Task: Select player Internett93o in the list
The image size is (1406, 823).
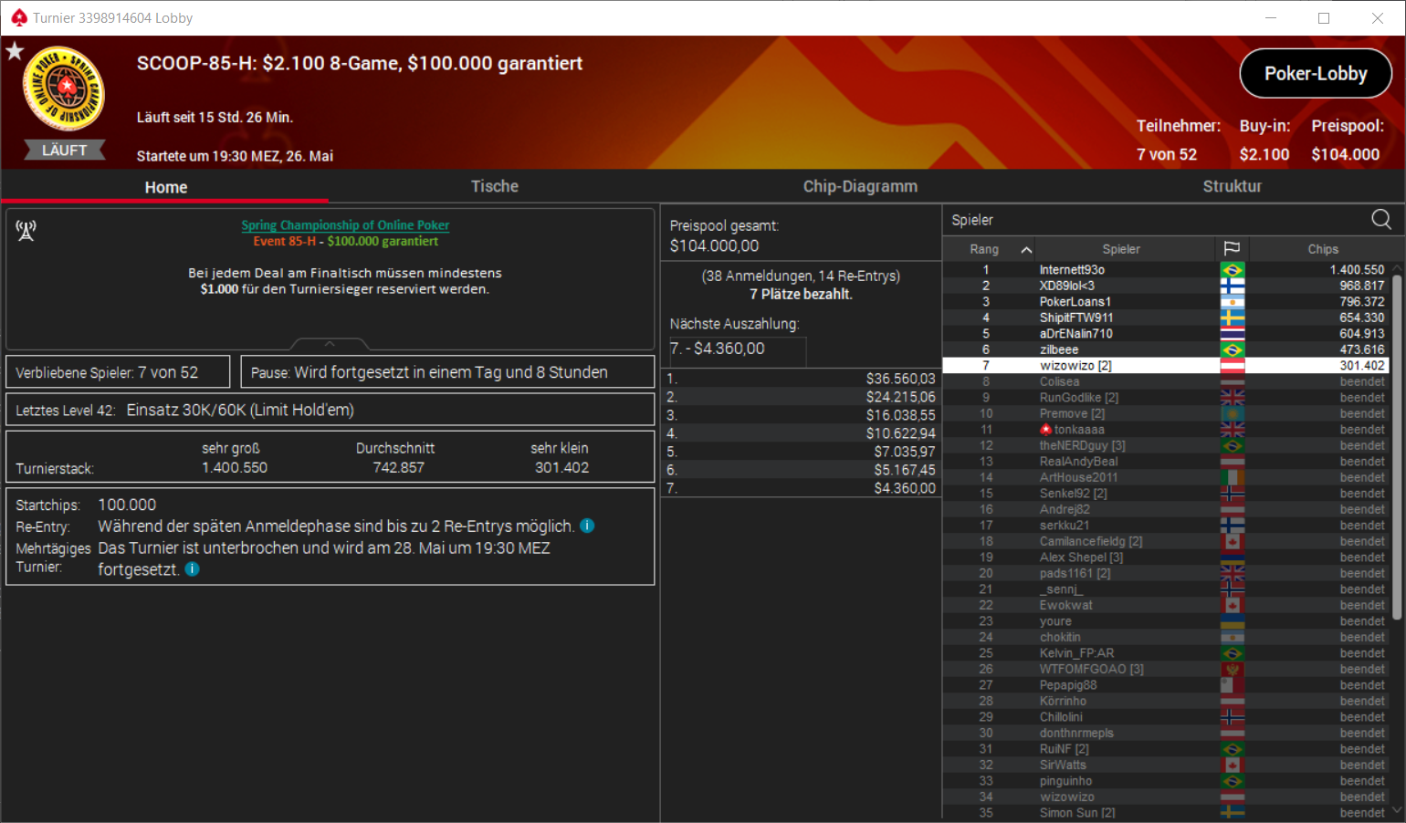Action: coord(1072,270)
